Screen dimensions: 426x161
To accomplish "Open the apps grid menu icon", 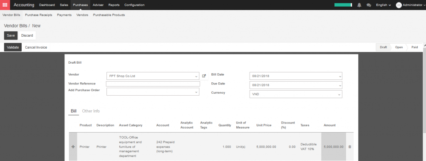I will click(x=5, y=5).
